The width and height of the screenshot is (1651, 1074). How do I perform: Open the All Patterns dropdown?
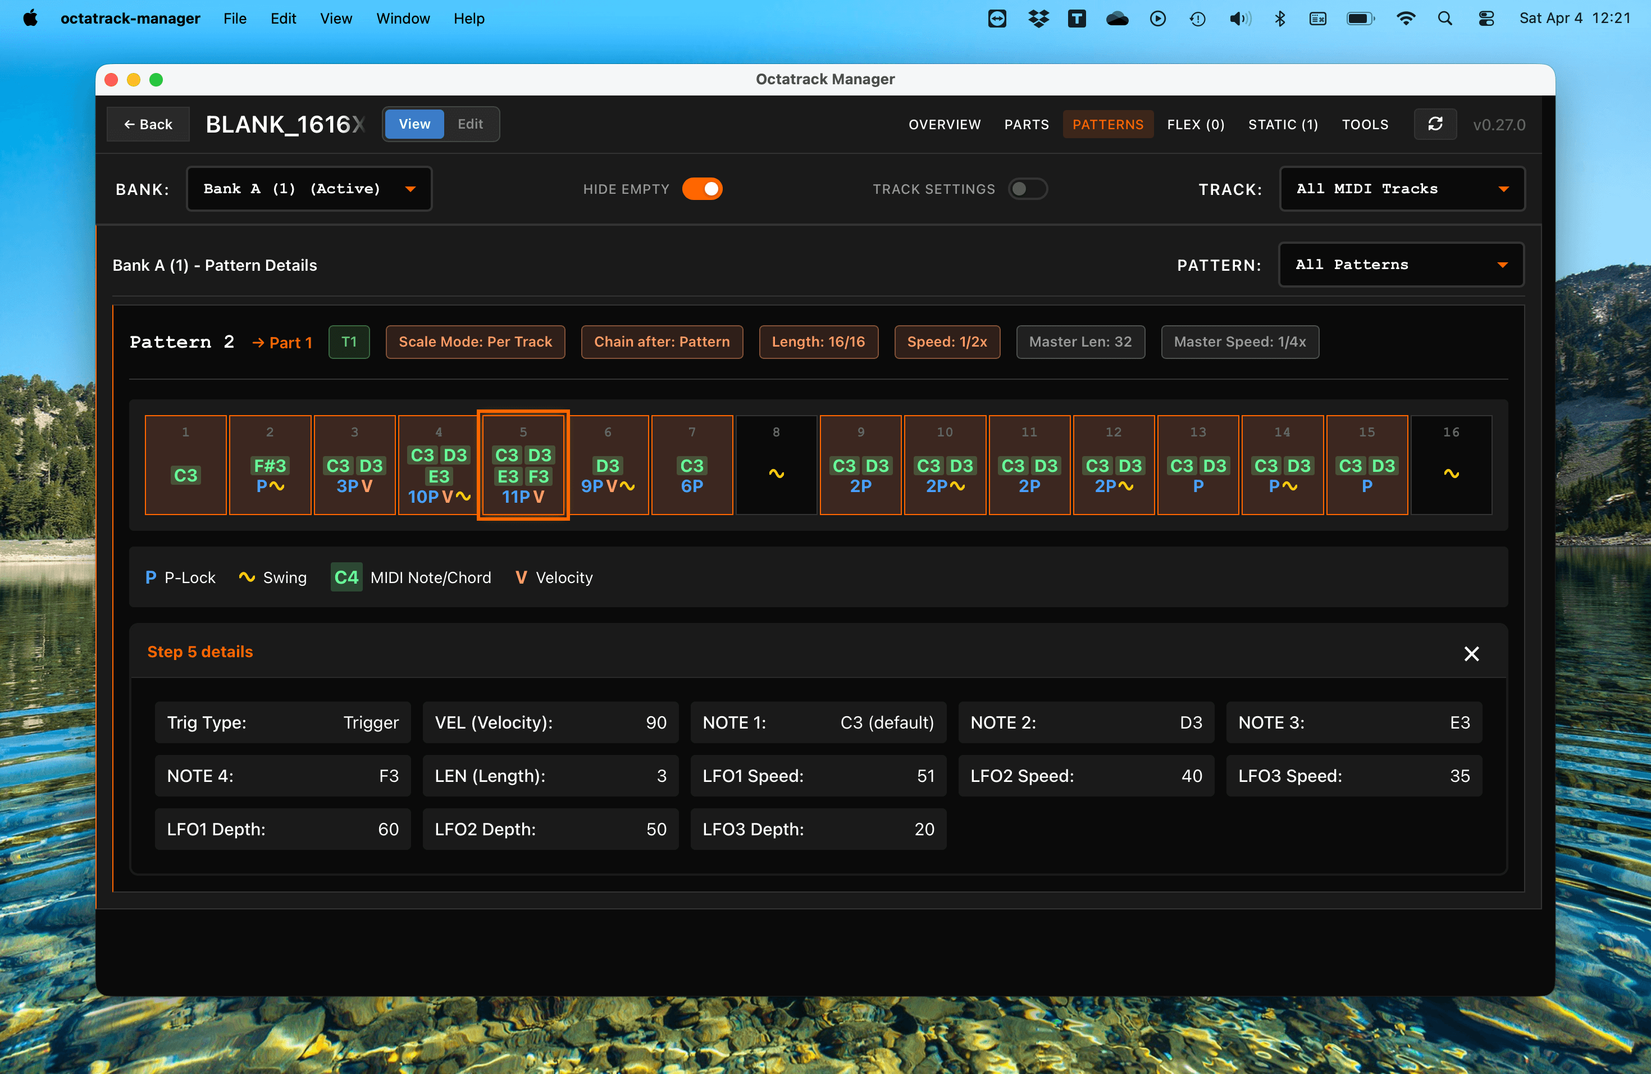tap(1401, 265)
